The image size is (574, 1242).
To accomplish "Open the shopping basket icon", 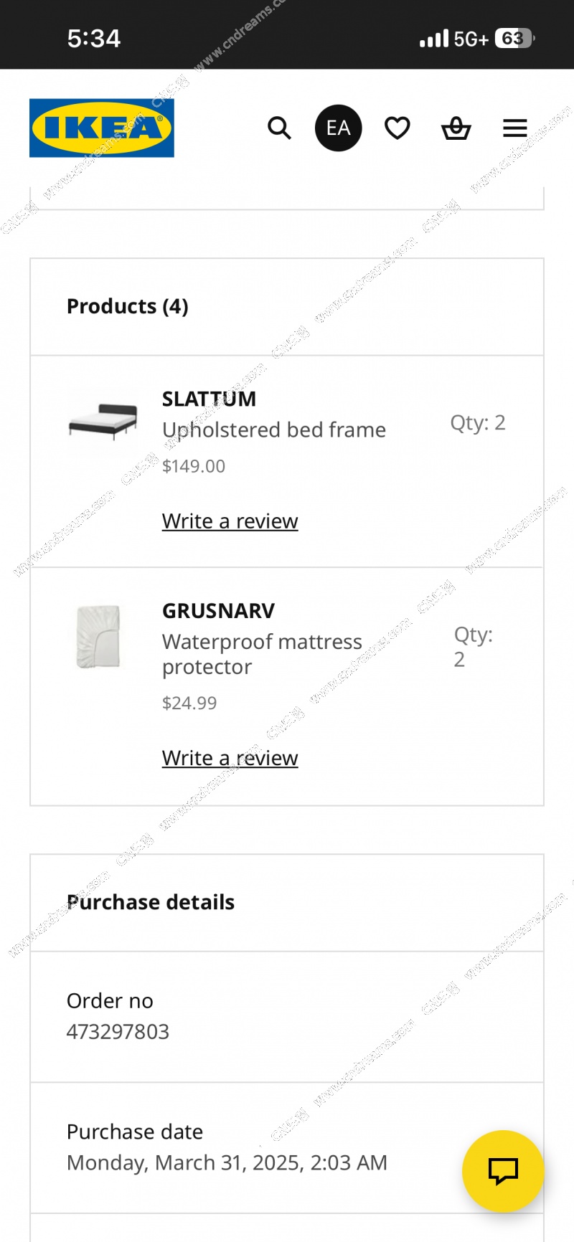I will (456, 128).
